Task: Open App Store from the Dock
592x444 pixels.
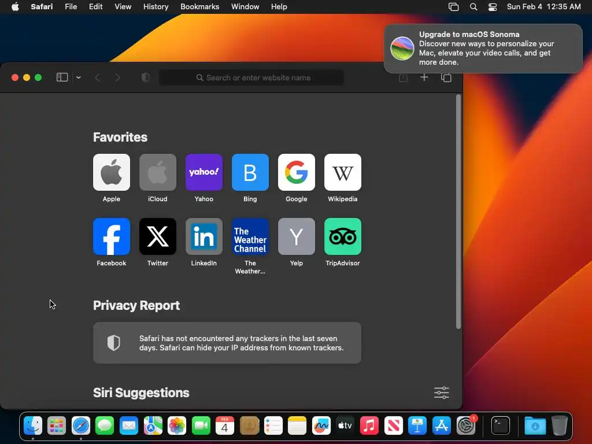Action: (x=441, y=426)
